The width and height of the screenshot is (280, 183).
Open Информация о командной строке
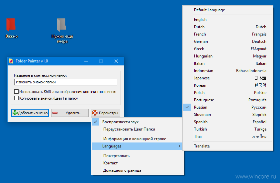pyautogui.click(x=138, y=139)
